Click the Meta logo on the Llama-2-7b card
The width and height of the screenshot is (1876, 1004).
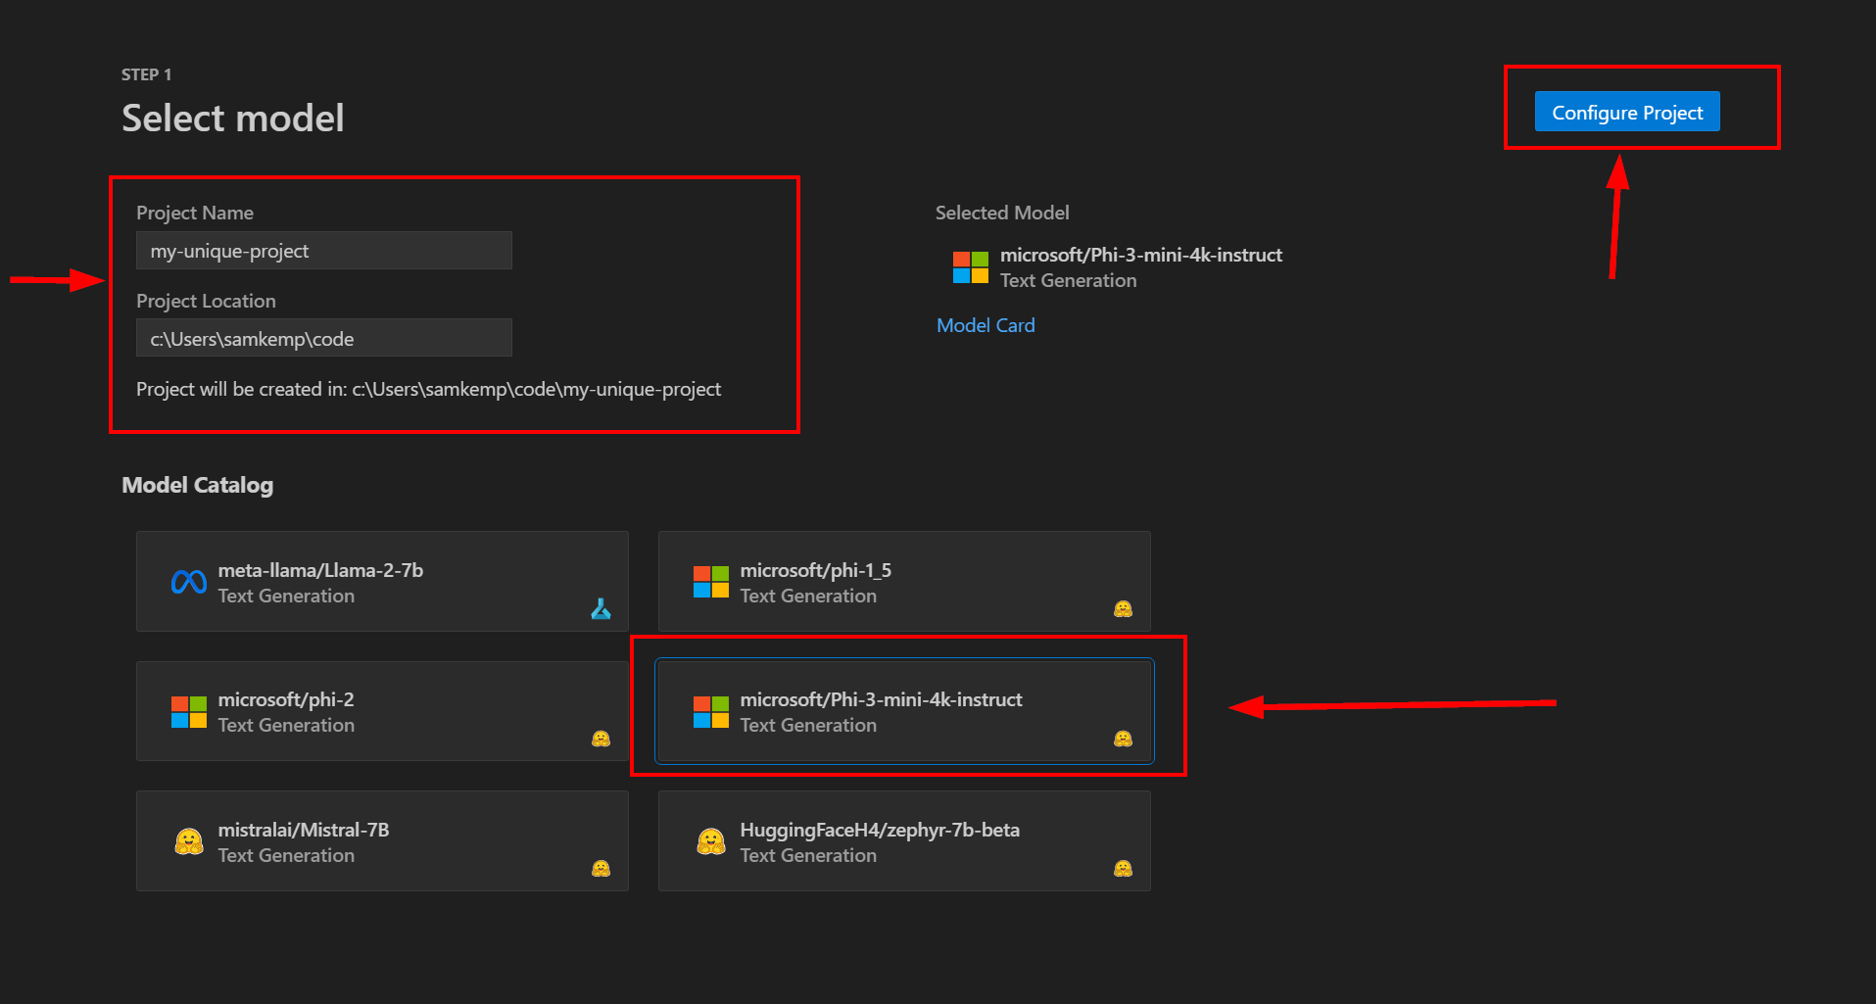tap(188, 582)
